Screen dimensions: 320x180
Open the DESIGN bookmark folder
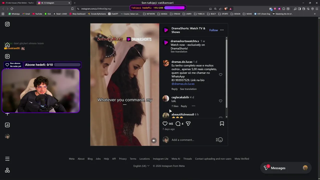tap(235, 14)
